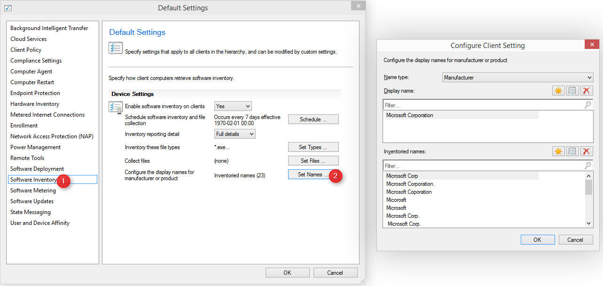Expand the Inventory reporting detail dropdown
Image resolution: width=603 pixels, height=286 pixels.
click(235, 134)
